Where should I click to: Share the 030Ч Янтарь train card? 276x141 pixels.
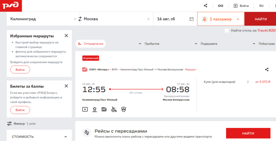267,70
